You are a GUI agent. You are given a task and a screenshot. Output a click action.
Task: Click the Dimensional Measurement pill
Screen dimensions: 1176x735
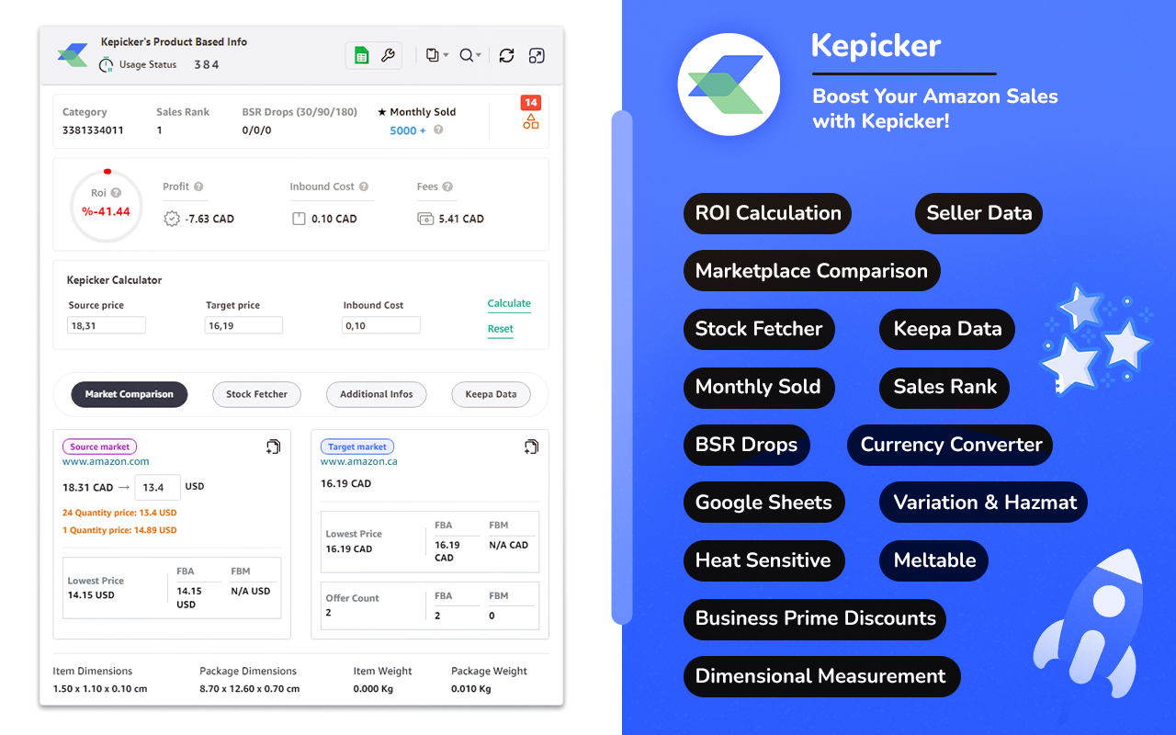[x=821, y=676]
